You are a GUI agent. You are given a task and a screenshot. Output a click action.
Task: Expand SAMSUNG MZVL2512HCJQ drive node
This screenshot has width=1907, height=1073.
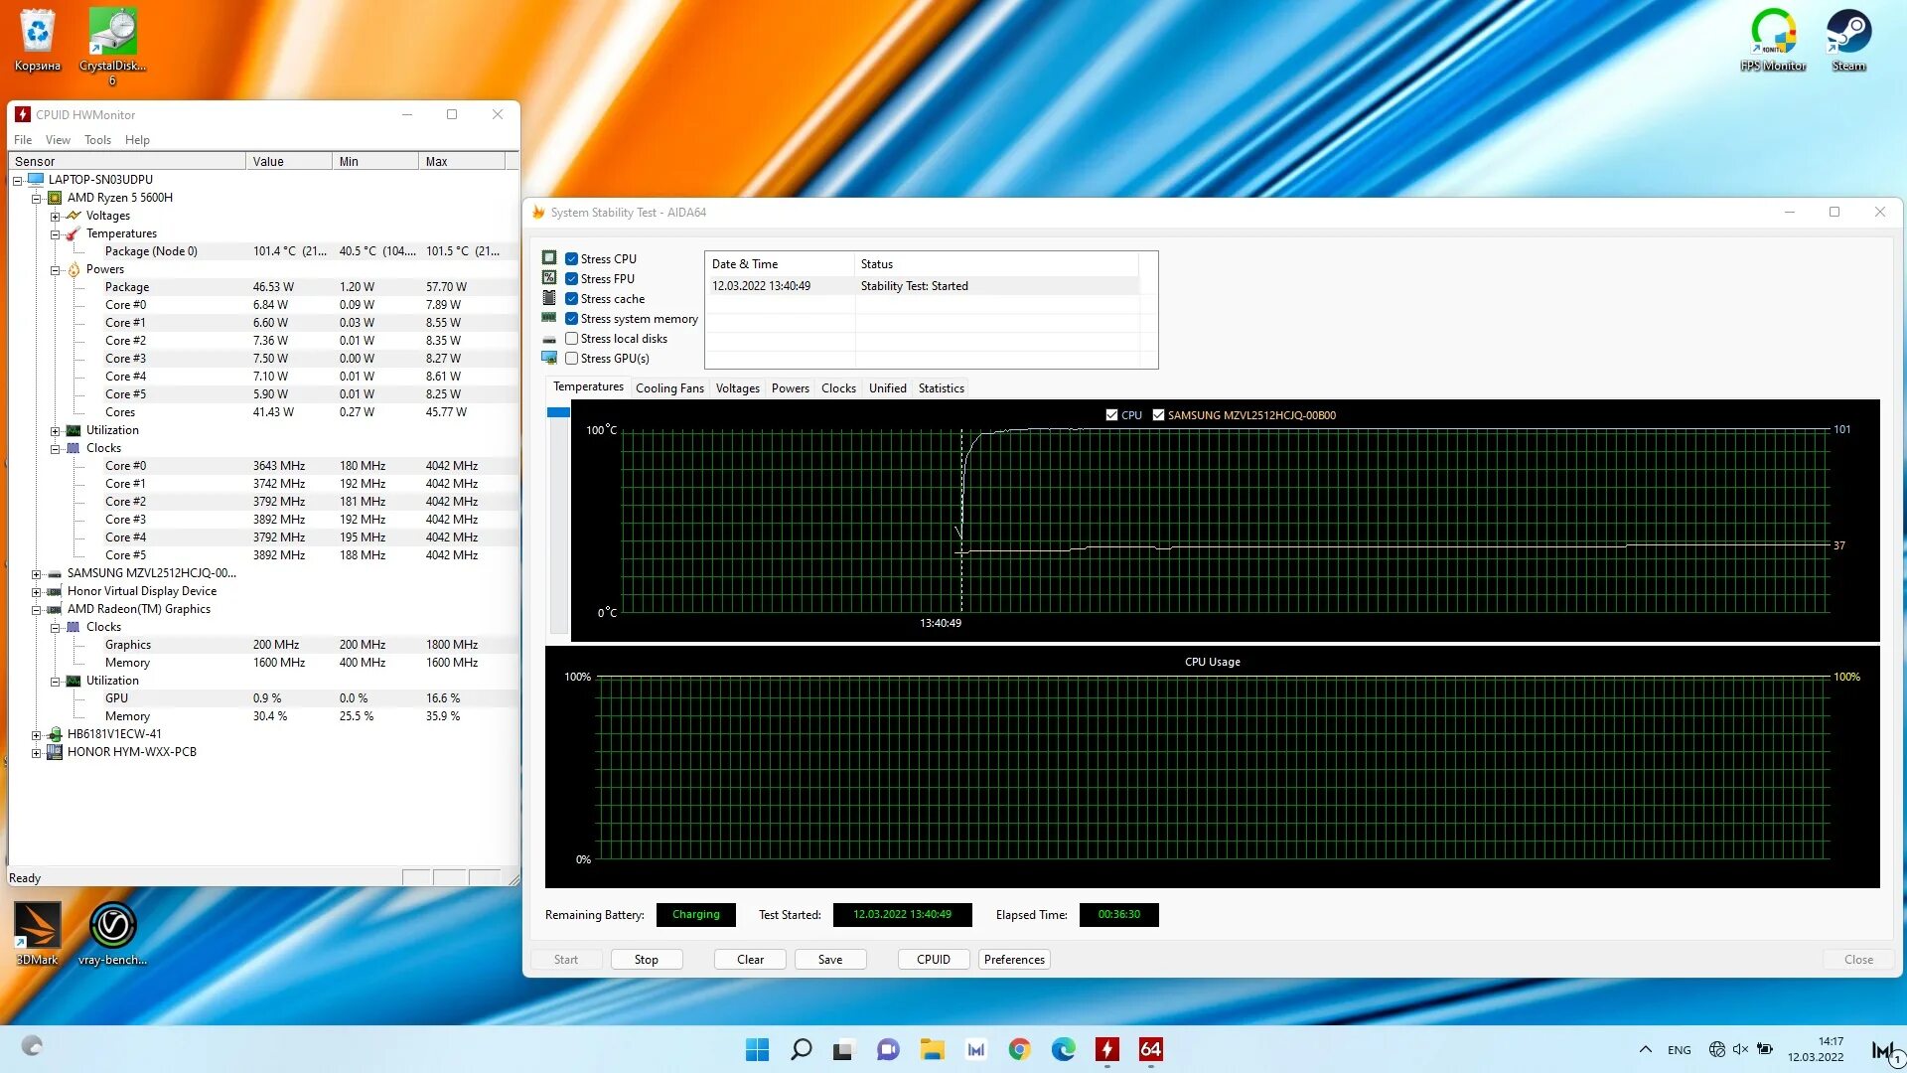[x=36, y=573]
